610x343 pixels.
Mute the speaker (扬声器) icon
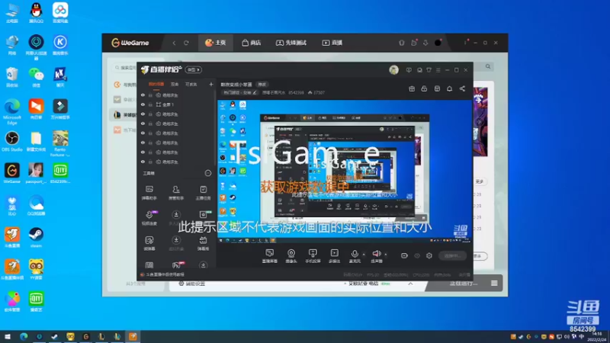tap(376, 256)
